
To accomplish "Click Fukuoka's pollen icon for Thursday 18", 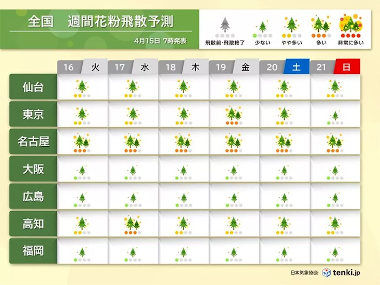I will click(183, 255).
